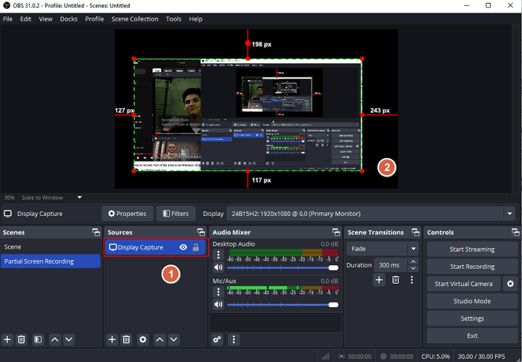Open source properties gear in Sources dock

point(143,340)
